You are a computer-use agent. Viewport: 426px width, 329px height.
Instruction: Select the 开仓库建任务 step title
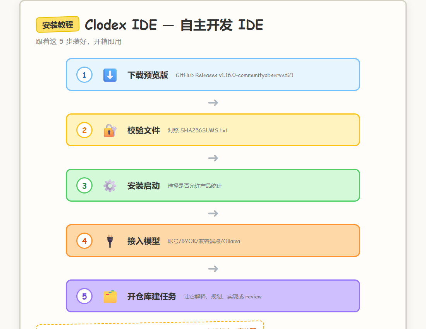coord(152,297)
